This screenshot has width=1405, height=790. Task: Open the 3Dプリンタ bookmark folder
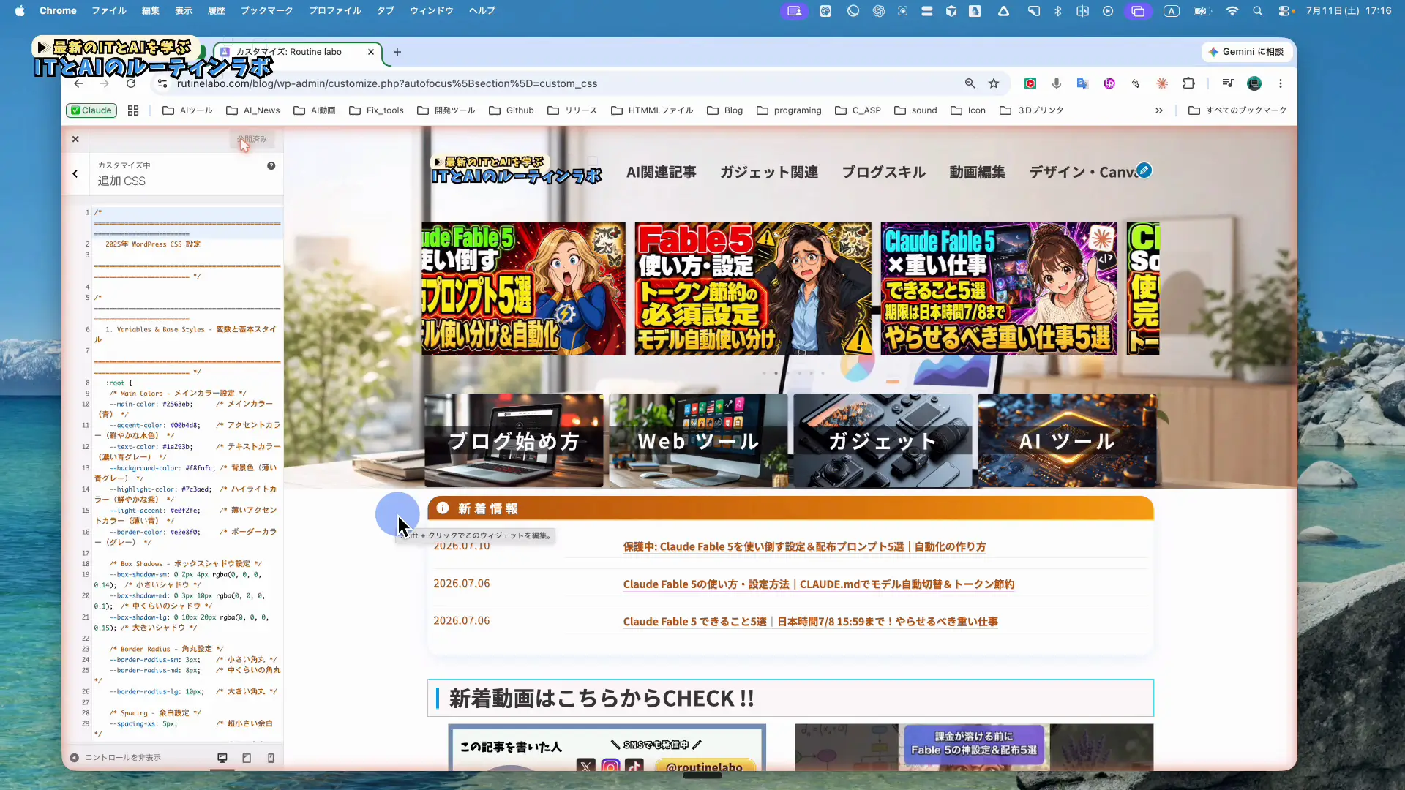click(x=1031, y=110)
